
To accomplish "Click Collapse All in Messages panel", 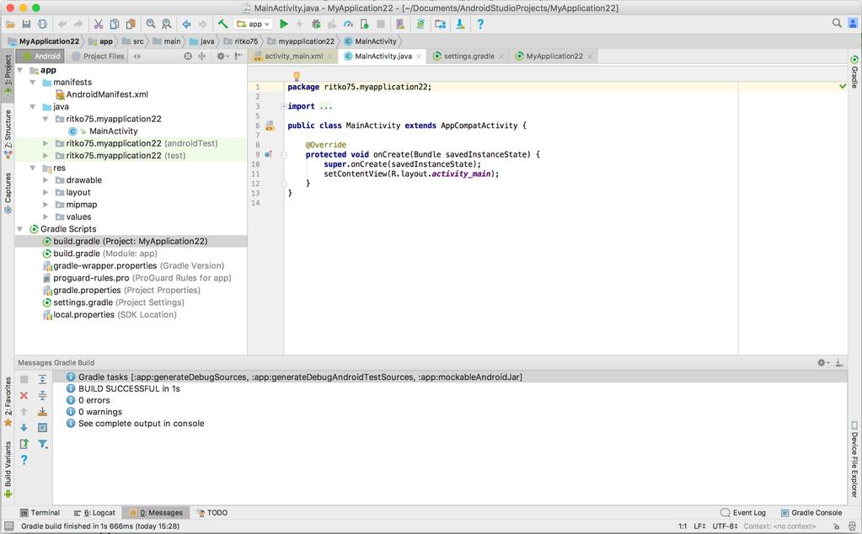I will click(x=42, y=396).
